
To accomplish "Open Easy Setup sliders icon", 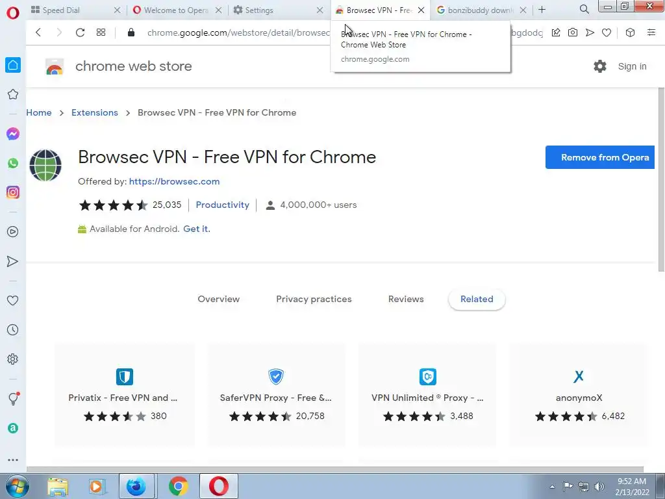I will pyautogui.click(x=651, y=32).
